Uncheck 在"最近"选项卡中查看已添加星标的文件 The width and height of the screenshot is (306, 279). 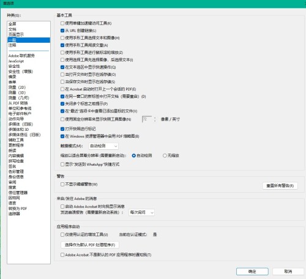pos(62,111)
